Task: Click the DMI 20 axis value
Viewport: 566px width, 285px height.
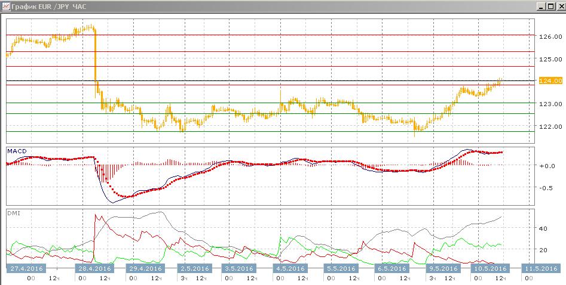Action: coord(543,250)
